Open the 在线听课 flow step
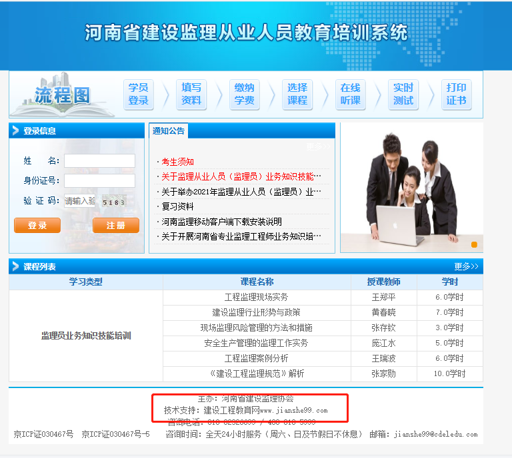Viewport: 512px width, 458px height. point(350,95)
